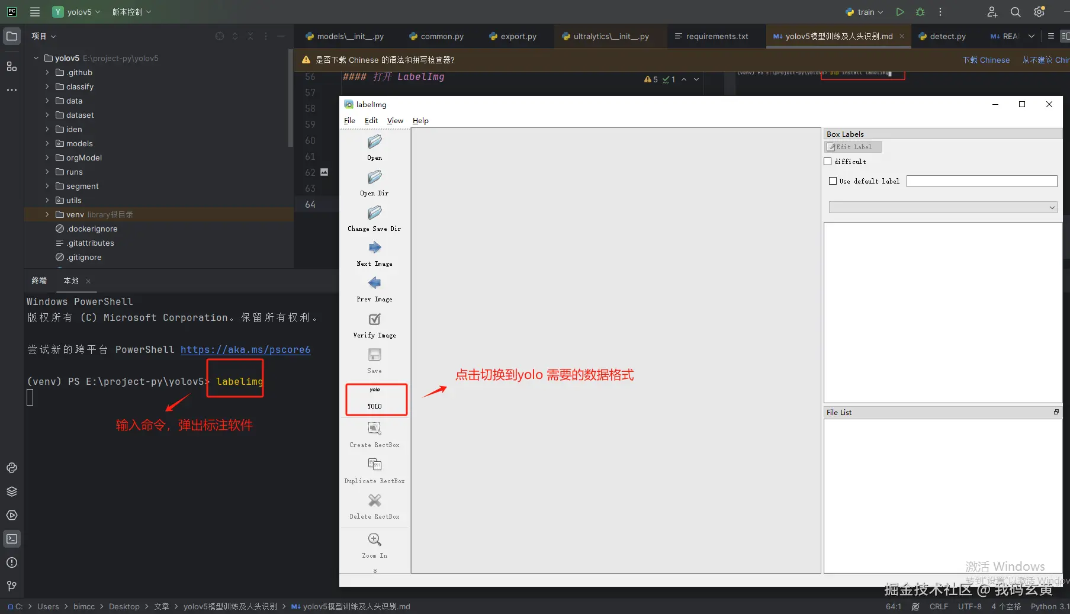This screenshot has width=1070, height=614.
Task: Open the Problems tool window icon
Action: click(x=12, y=562)
